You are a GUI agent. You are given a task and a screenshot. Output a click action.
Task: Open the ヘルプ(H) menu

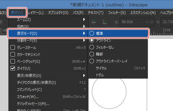coord(166,13)
